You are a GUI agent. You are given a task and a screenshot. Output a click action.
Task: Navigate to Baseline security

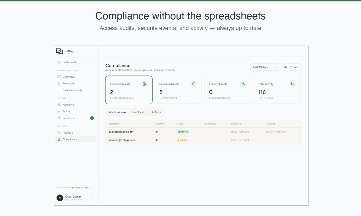point(76,90)
